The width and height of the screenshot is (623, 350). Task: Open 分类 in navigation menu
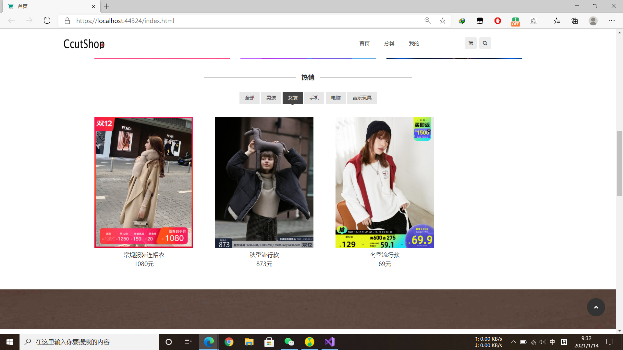tap(389, 43)
